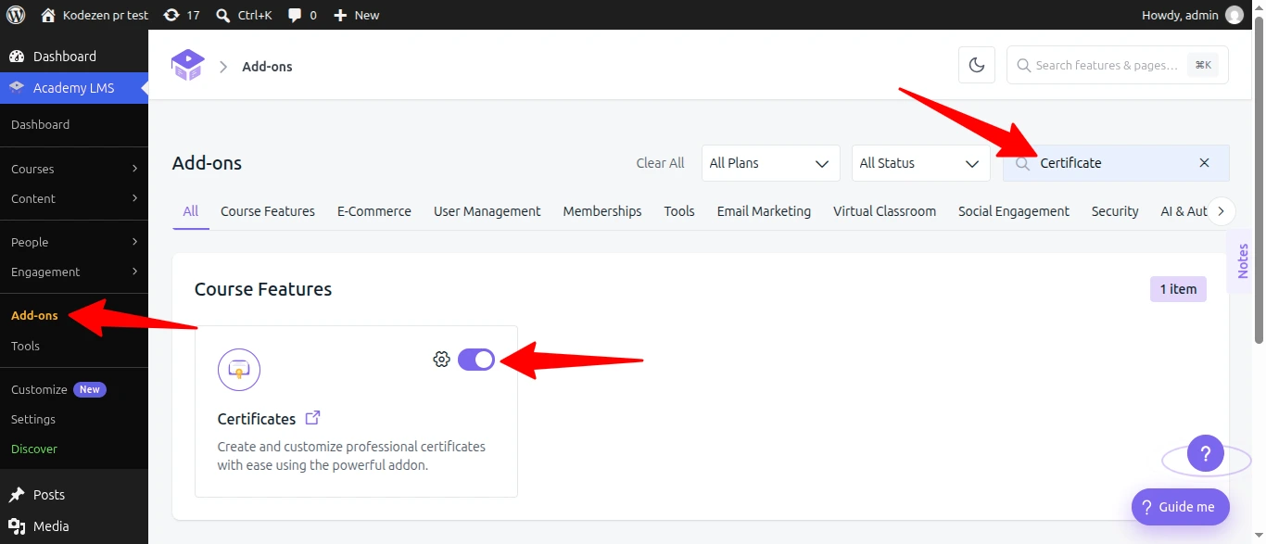Viewport: 1266px width, 544px height.
Task: Open the comments bubble showing 0
Action: pos(303,15)
